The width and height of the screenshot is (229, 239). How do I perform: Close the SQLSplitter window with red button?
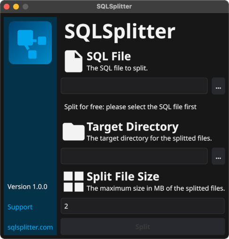coord(7,7)
